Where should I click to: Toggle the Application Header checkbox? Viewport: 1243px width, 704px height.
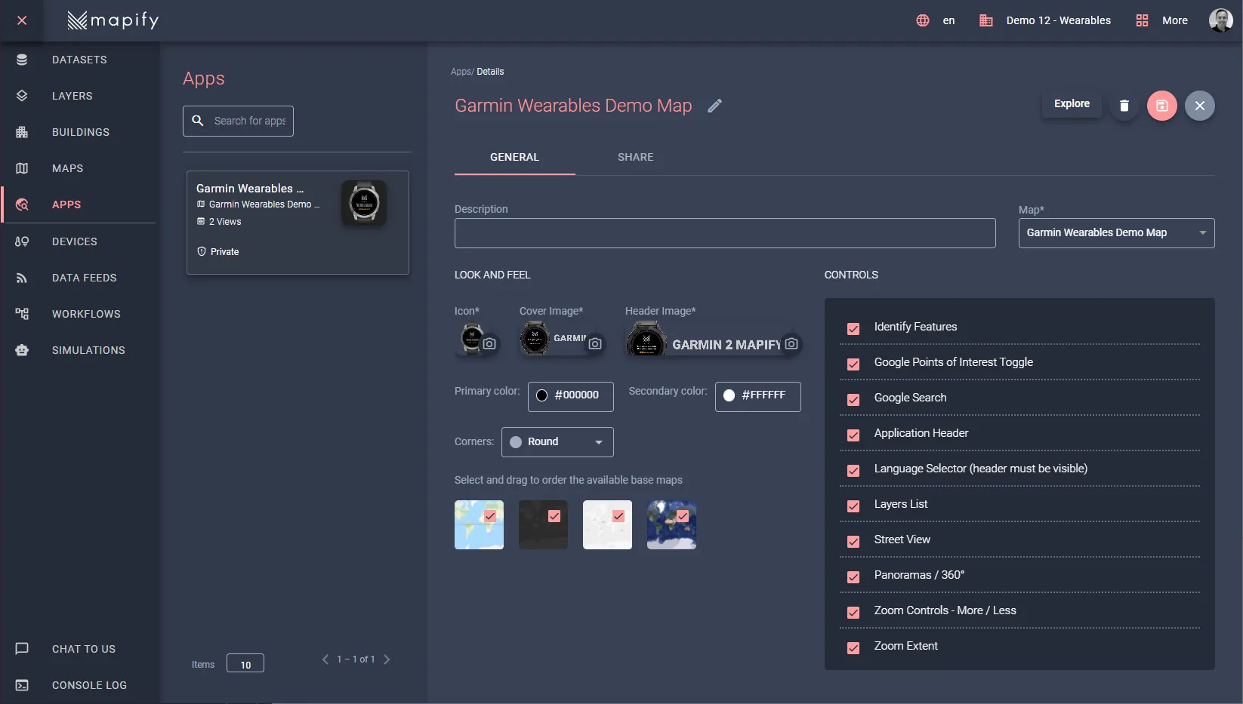click(853, 435)
